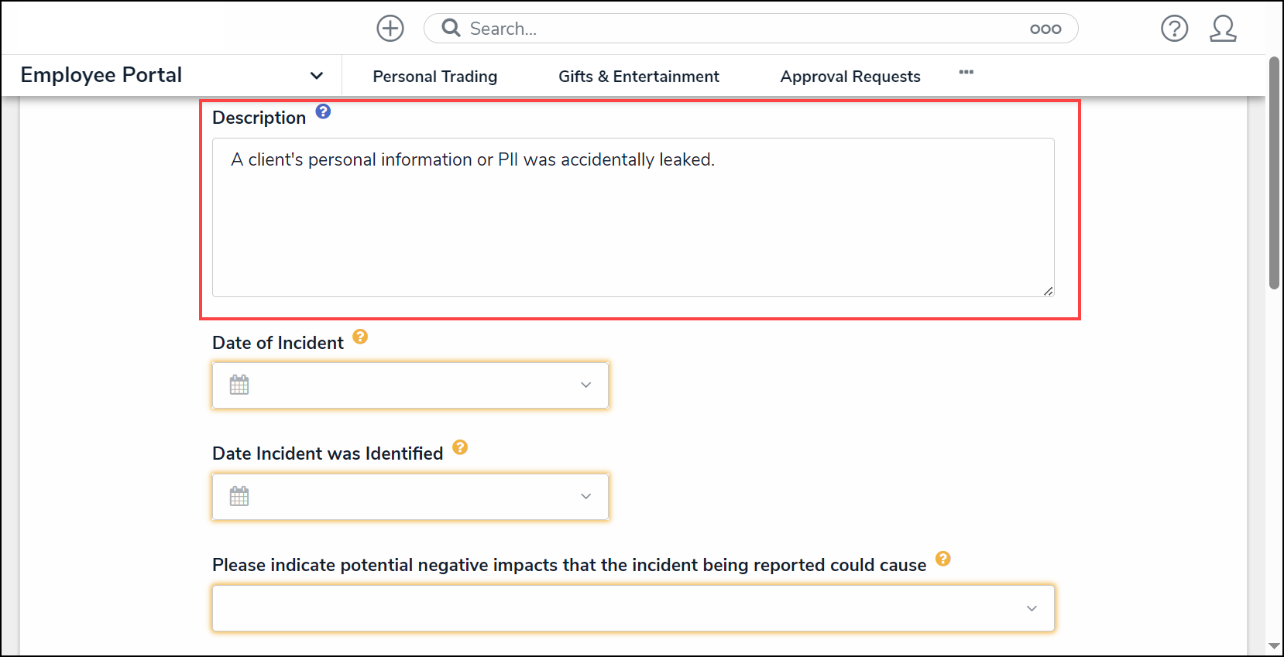The image size is (1284, 657).
Task: Open the help question mark icon in header
Action: coord(1174,29)
